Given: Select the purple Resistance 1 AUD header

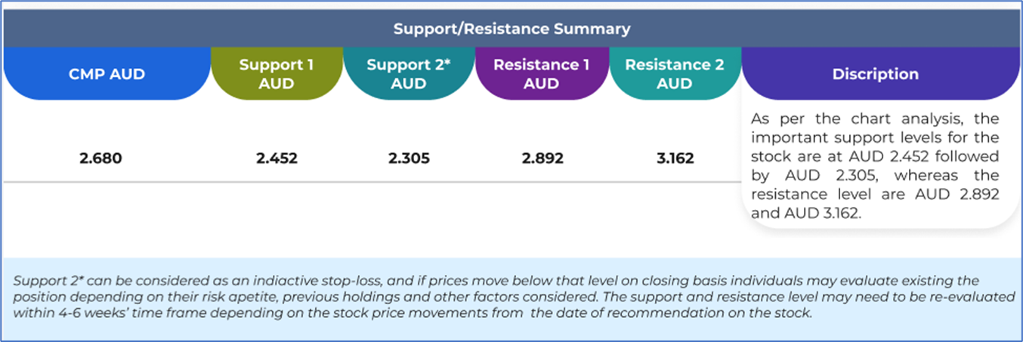Looking at the screenshot, I should (x=541, y=74).
